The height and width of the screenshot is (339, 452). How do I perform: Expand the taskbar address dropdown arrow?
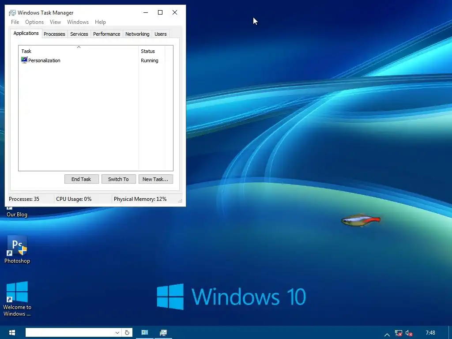[117, 333]
